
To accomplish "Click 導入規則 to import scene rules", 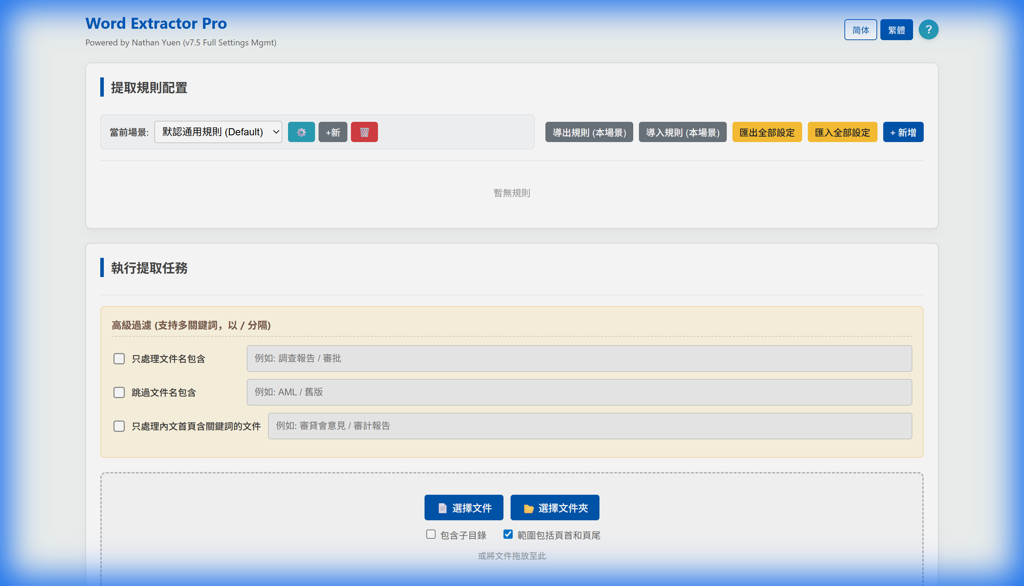I will [682, 132].
